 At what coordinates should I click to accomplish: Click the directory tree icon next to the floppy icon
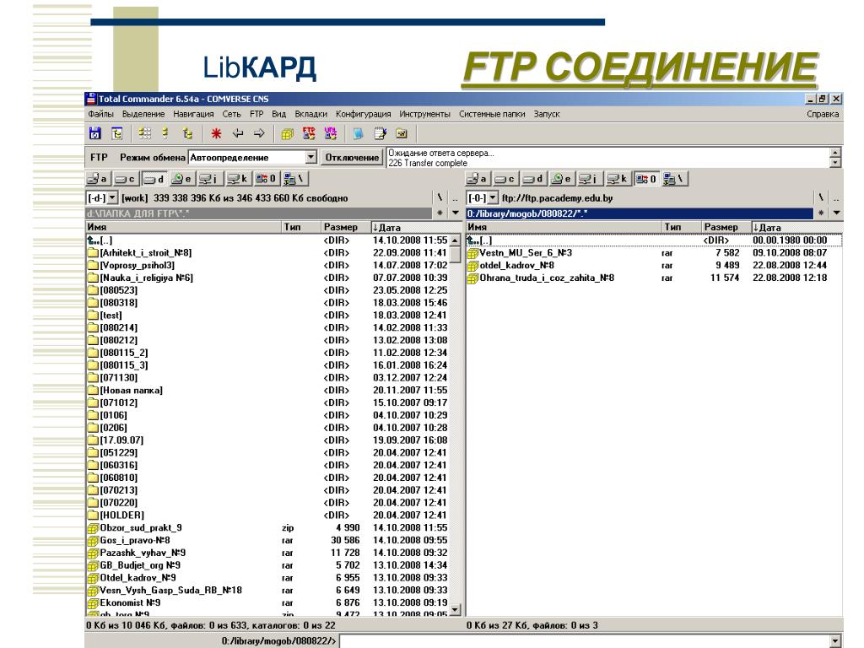tap(116, 133)
